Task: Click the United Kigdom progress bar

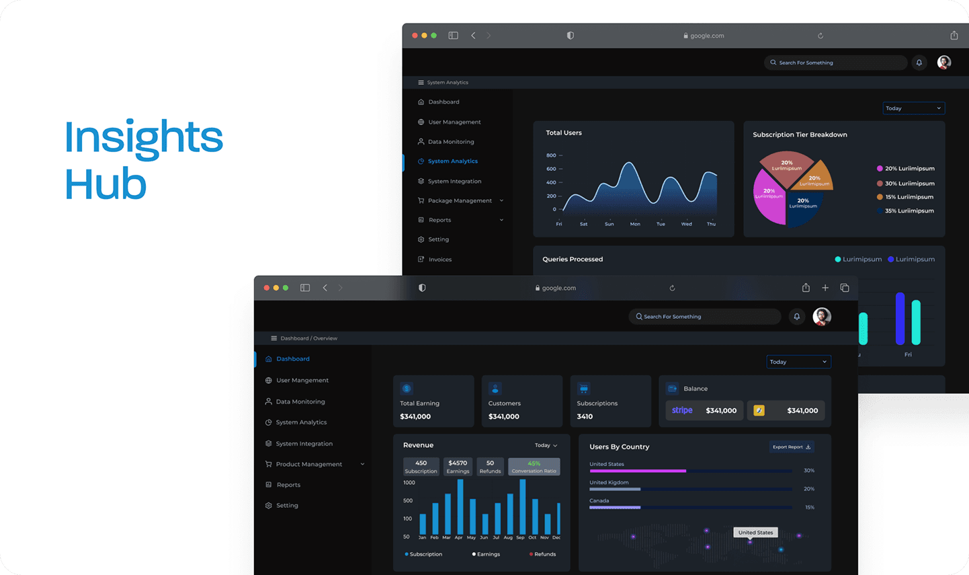Action: [x=691, y=489]
